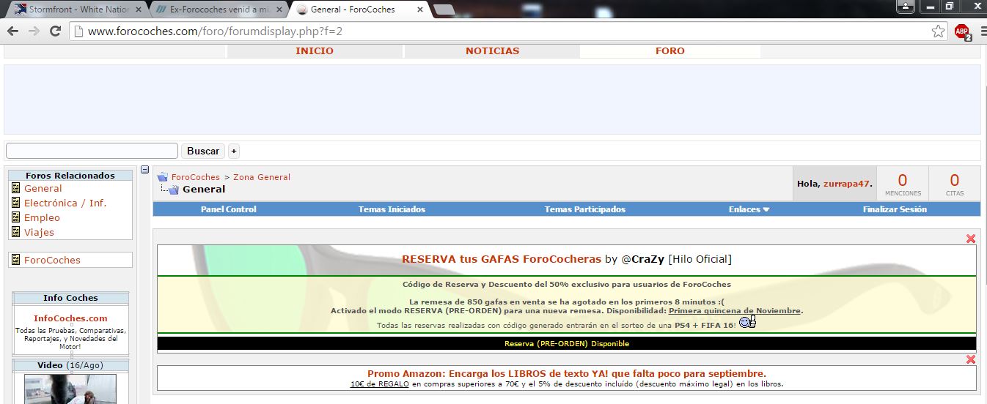Click the icon beside the Empleo link
Image resolution: width=987 pixels, height=404 pixels.
click(x=16, y=217)
